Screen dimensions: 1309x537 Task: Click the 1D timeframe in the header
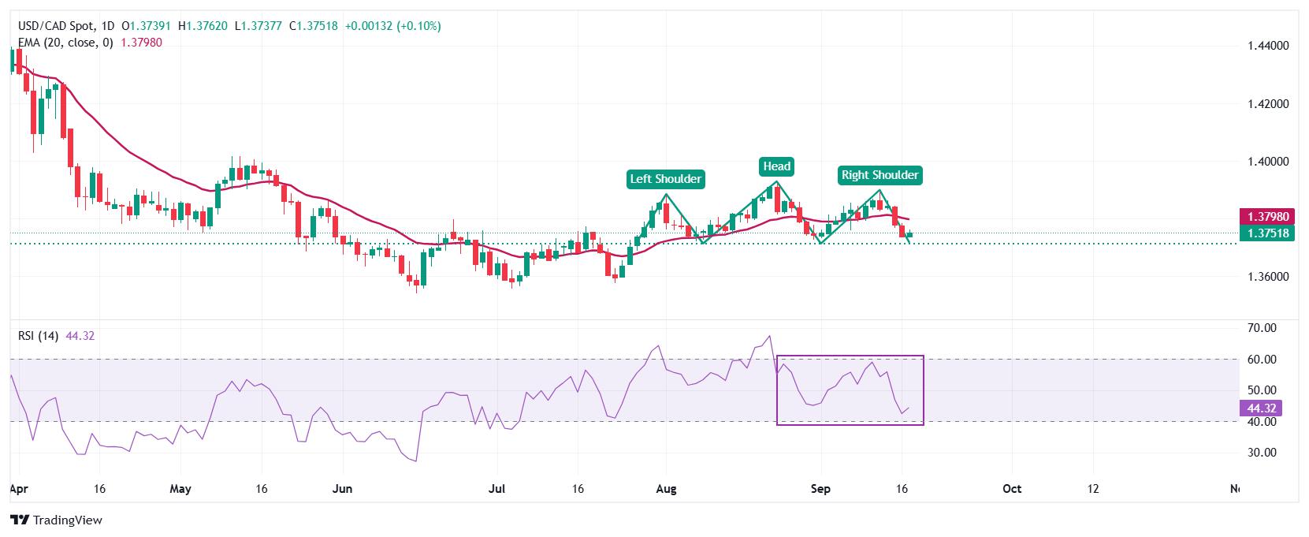tap(109, 26)
